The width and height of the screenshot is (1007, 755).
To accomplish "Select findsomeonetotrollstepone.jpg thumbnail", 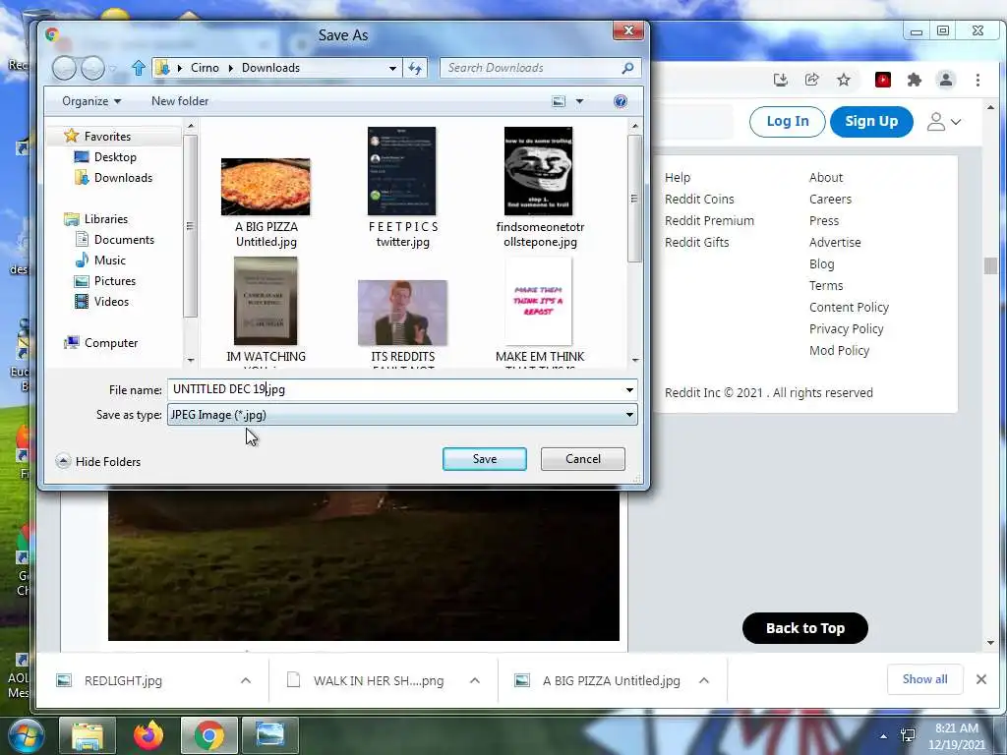I will [x=538, y=171].
